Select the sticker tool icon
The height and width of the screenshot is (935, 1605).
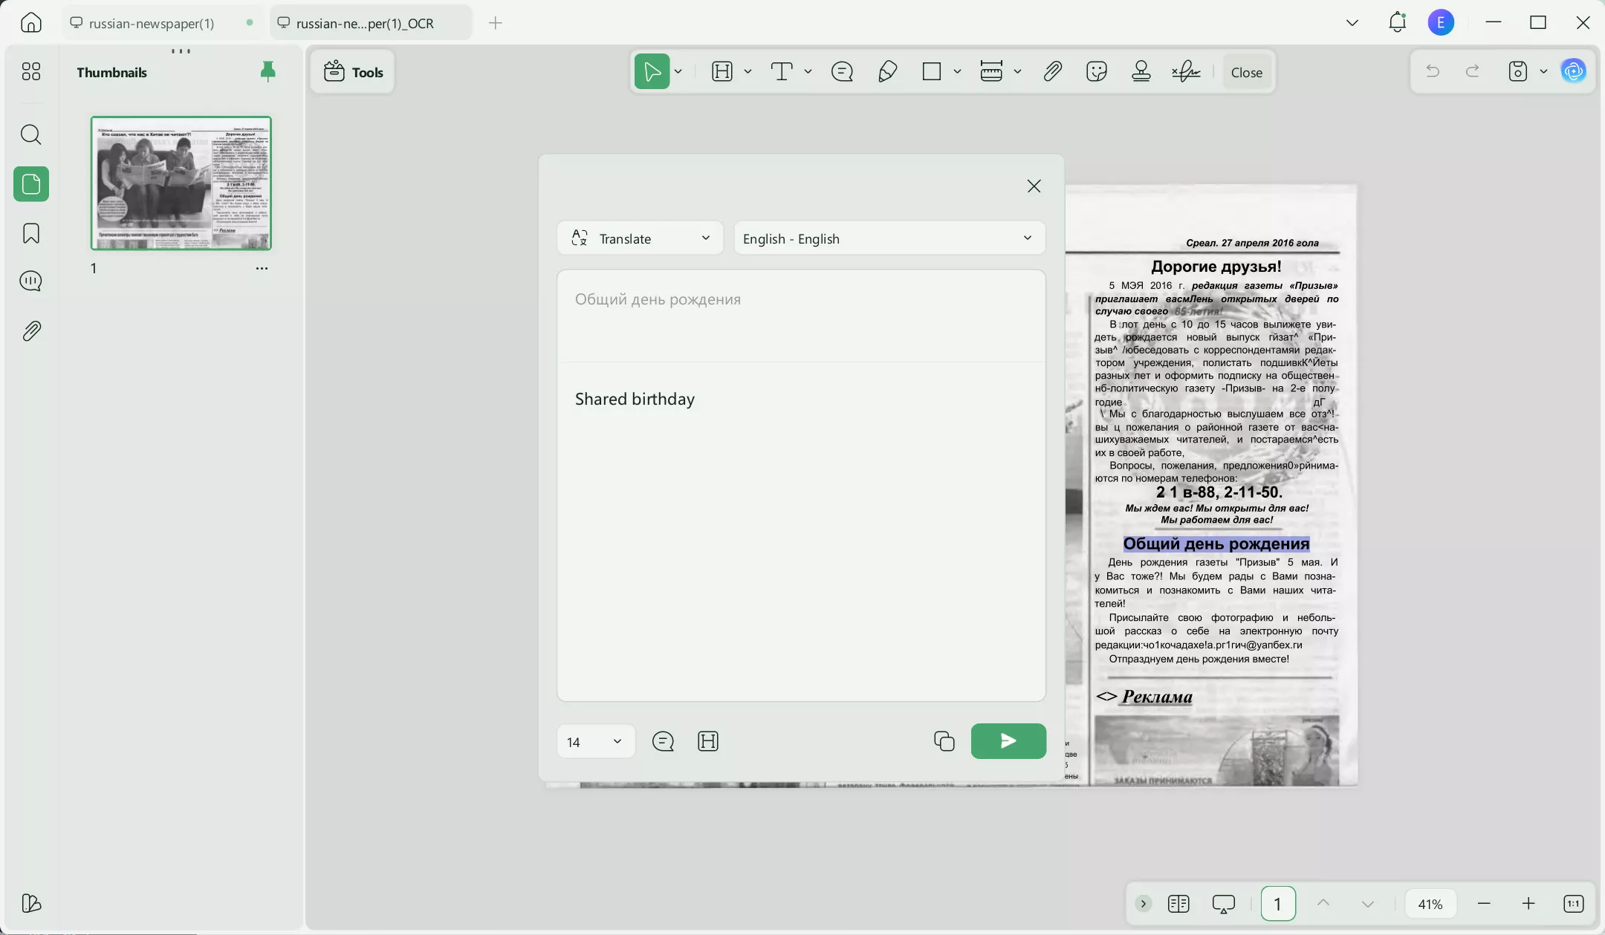point(1096,72)
